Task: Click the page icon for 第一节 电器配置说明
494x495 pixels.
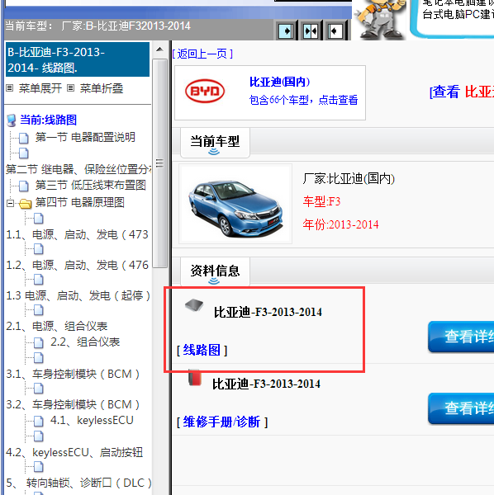Action: tap(24, 138)
